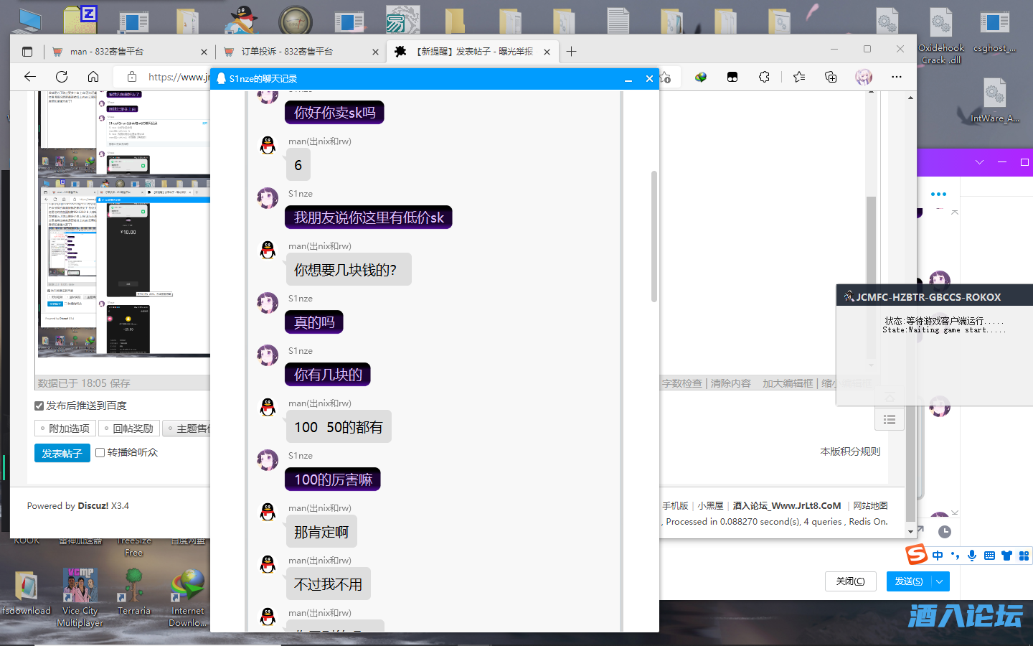Expand the 主题售价 section
Image resolution: width=1033 pixels, height=646 pixels.
[x=187, y=429]
